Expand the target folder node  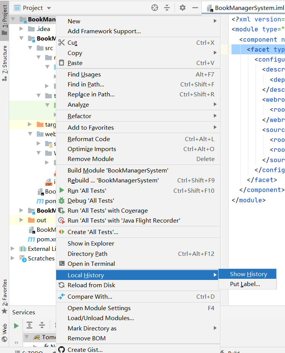(x=30, y=124)
